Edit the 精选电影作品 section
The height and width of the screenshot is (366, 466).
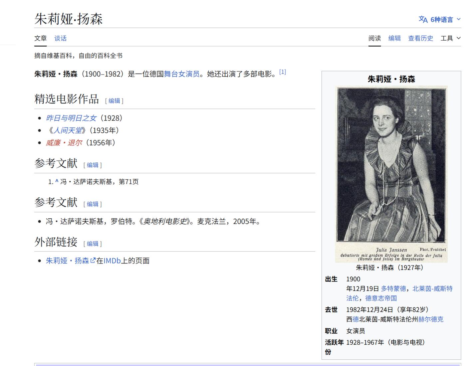click(114, 100)
